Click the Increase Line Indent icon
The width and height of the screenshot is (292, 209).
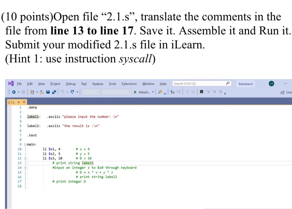click(x=193, y=92)
